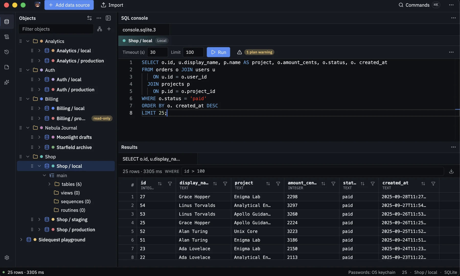Click the 1 plan warning badge
Image resolution: width=460 pixels, height=276 pixels.
[x=259, y=52]
